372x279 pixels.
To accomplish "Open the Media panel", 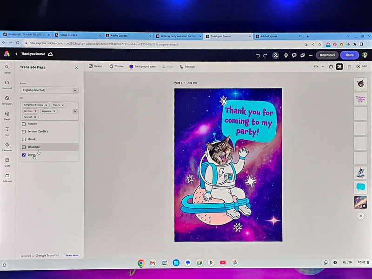I will click(x=7, y=114).
